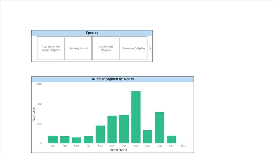Select the Basking Shark species tile
This screenshot has width=277, height=156.
coord(78,48)
